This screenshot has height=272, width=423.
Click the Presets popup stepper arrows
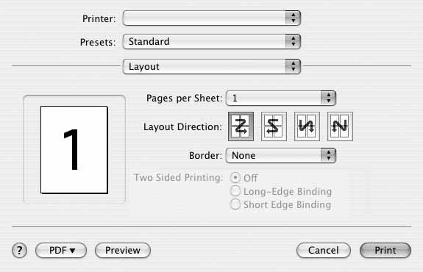pyautogui.click(x=293, y=41)
